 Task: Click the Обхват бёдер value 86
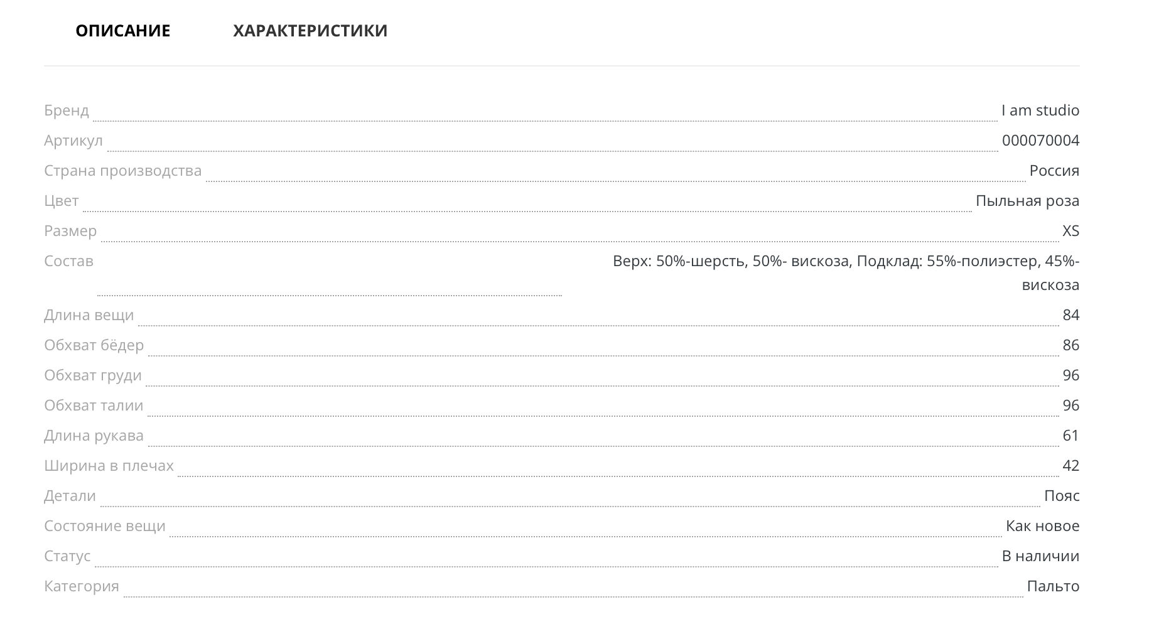click(1070, 345)
